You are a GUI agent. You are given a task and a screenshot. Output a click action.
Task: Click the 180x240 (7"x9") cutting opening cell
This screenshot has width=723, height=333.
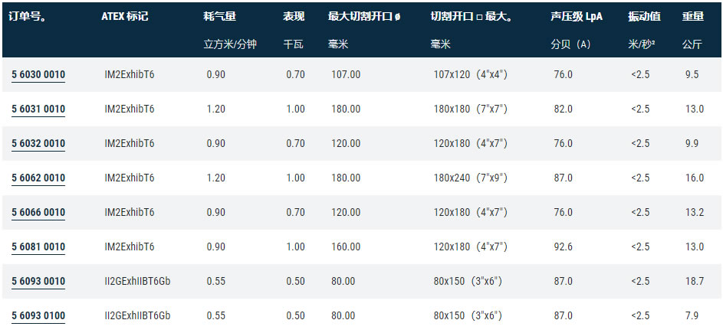click(469, 178)
